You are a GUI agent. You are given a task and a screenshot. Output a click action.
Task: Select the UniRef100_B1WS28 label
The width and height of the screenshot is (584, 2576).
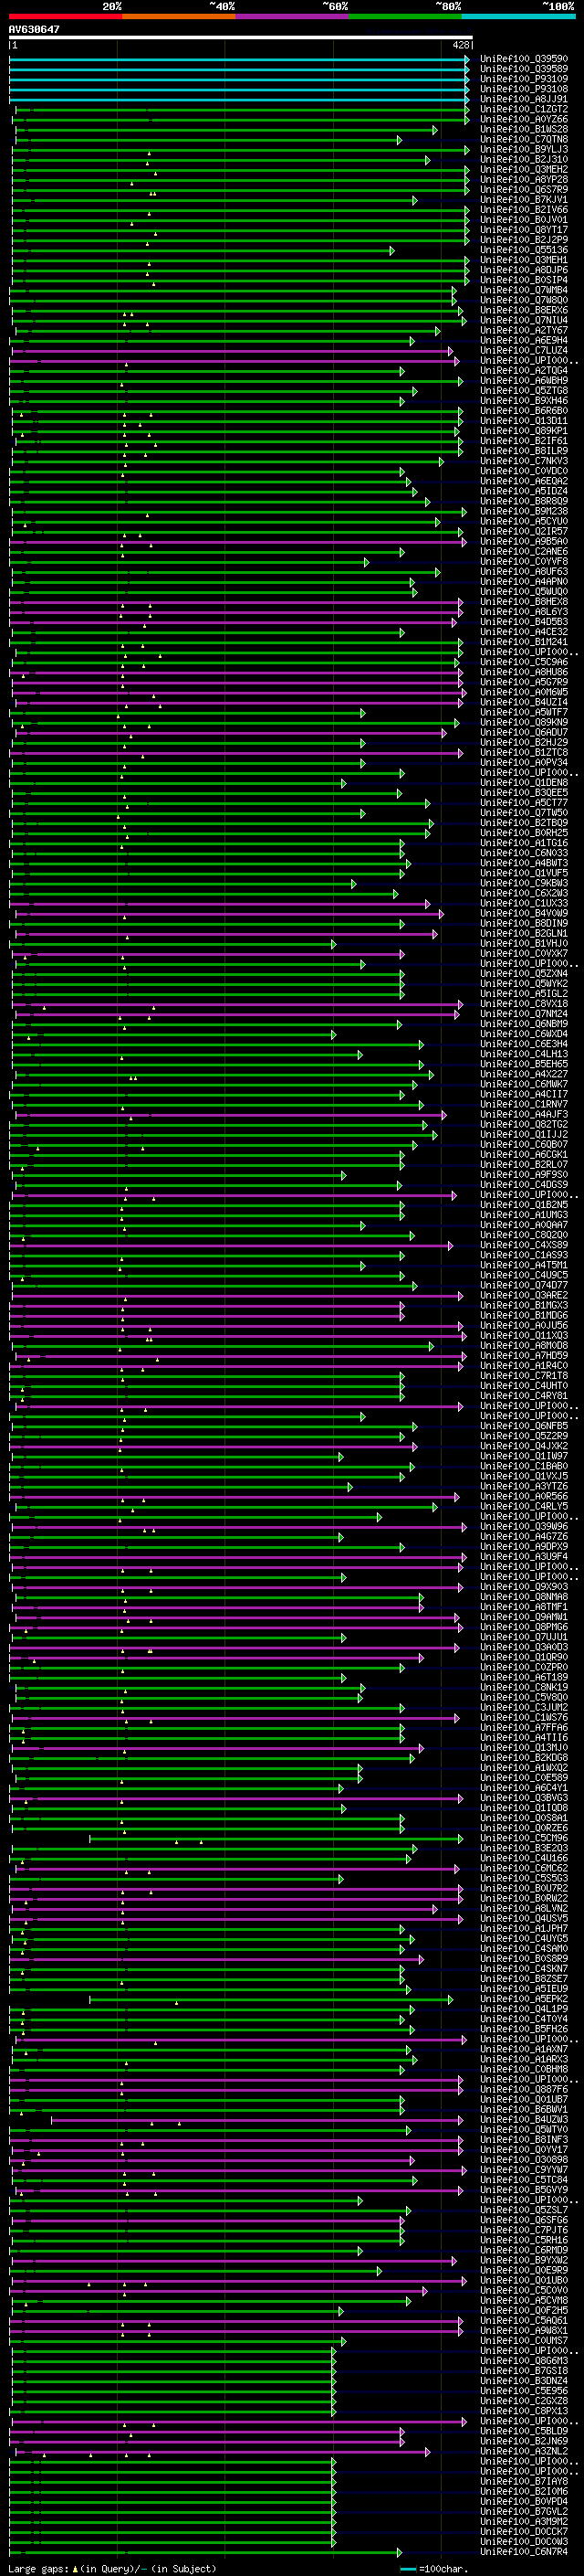(524, 129)
